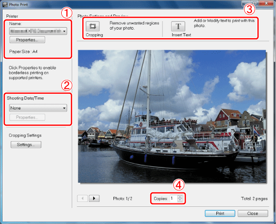Screen dimensions: 276x224
Task: Open the printer Name dropdown
Action: (x=38, y=31)
